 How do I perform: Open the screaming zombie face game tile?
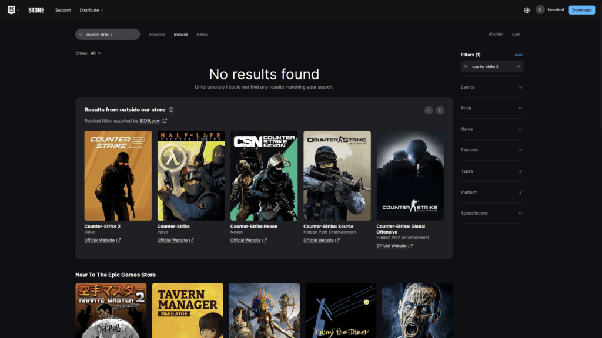click(x=417, y=311)
